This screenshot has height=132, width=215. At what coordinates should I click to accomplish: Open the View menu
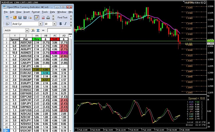pyautogui.click(x=19, y=12)
